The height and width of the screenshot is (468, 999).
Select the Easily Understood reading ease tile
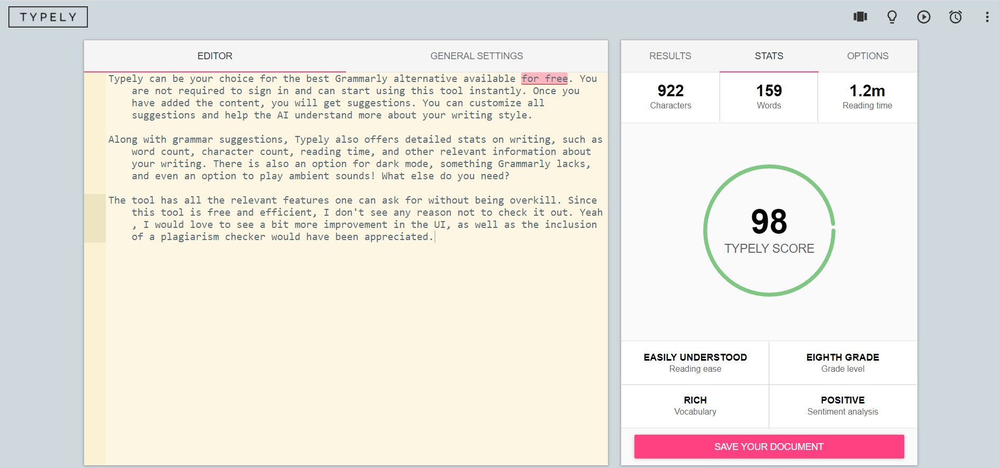click(x=695, y=363)
